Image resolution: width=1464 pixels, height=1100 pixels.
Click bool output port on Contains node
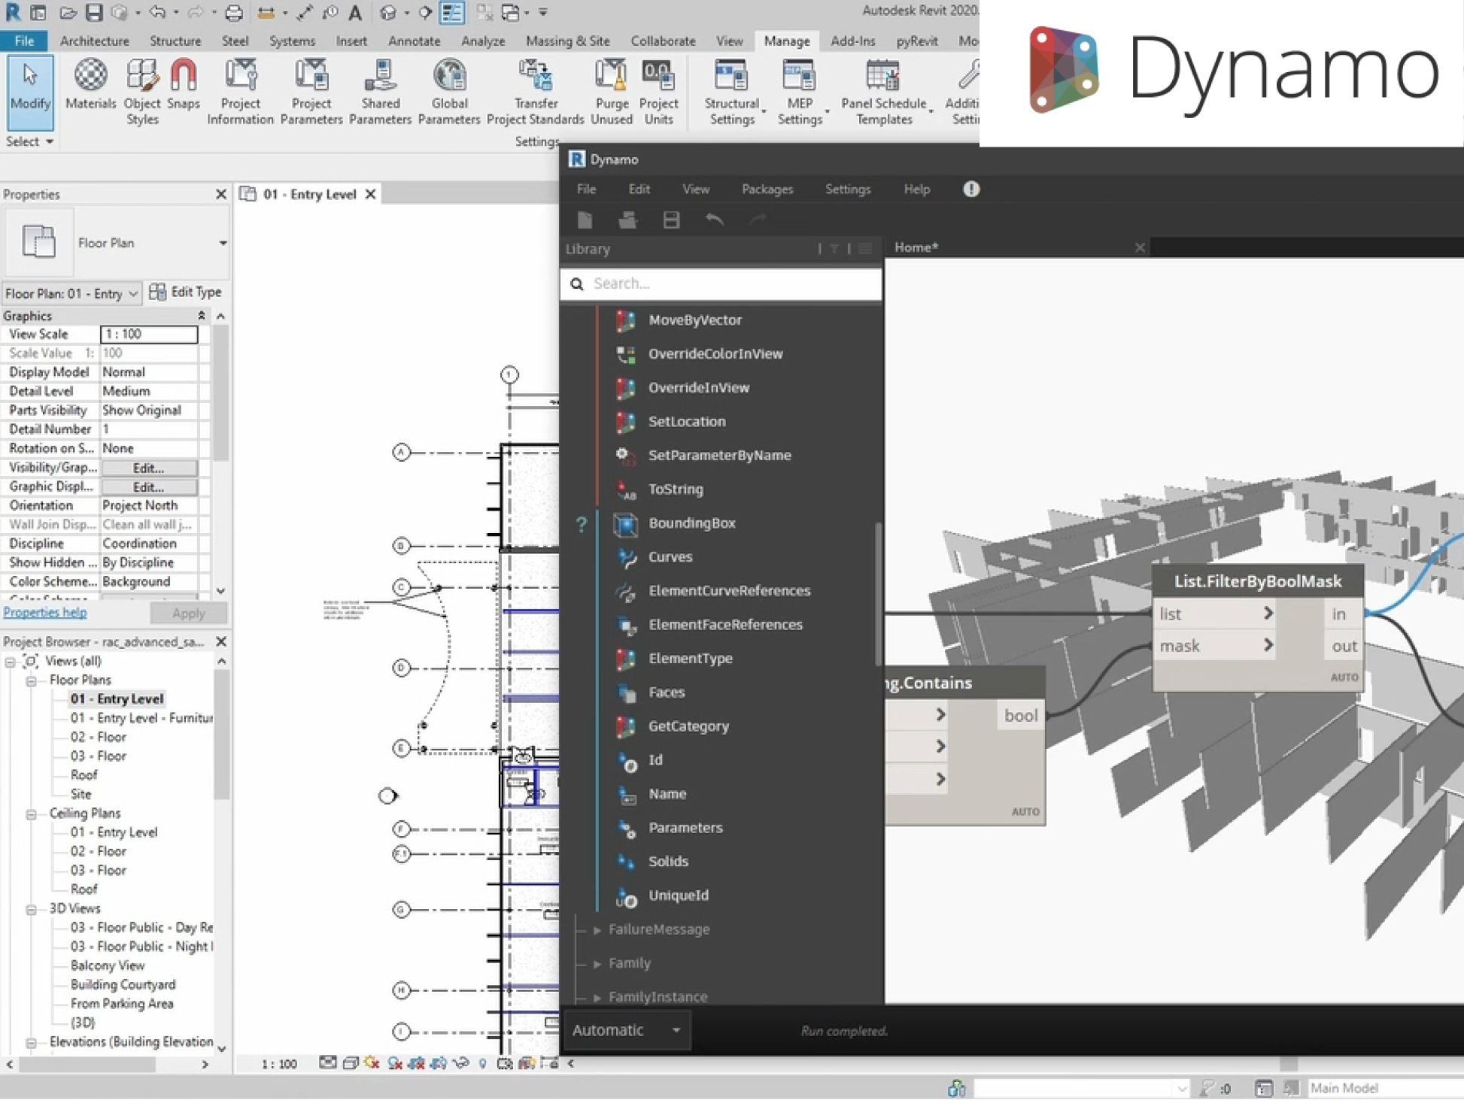pos(1021,716)
